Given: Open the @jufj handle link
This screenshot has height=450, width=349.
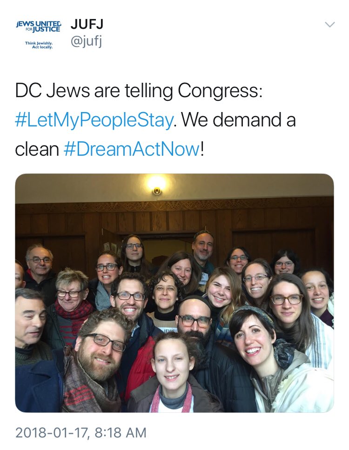Looking at the screenshot, I should click(x=86, y=42).
